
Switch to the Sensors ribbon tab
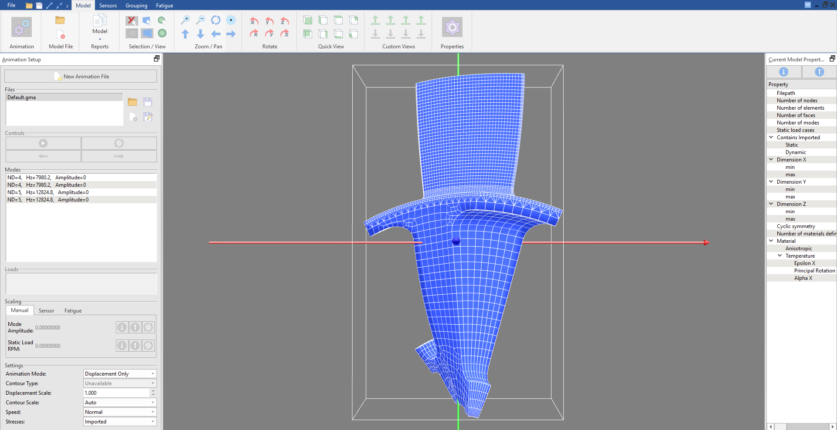(x=108, y=6)
